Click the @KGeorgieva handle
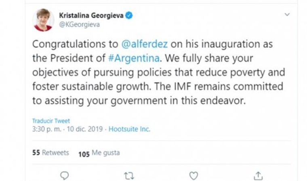The height and width of the screenshot is (181, 307). click(x=79, y=25)
